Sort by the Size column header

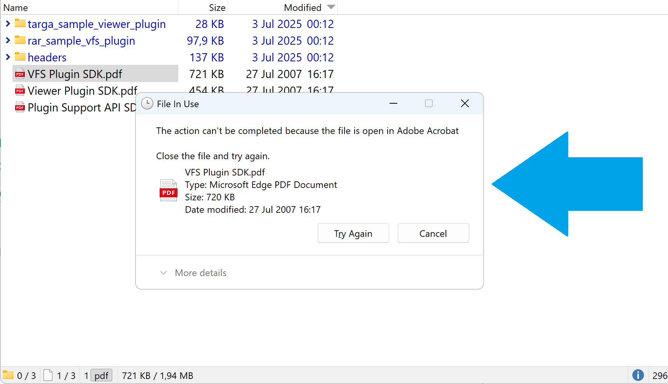217,7
